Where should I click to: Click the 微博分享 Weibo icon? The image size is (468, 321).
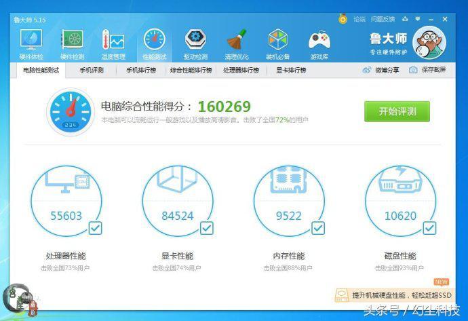367,70
